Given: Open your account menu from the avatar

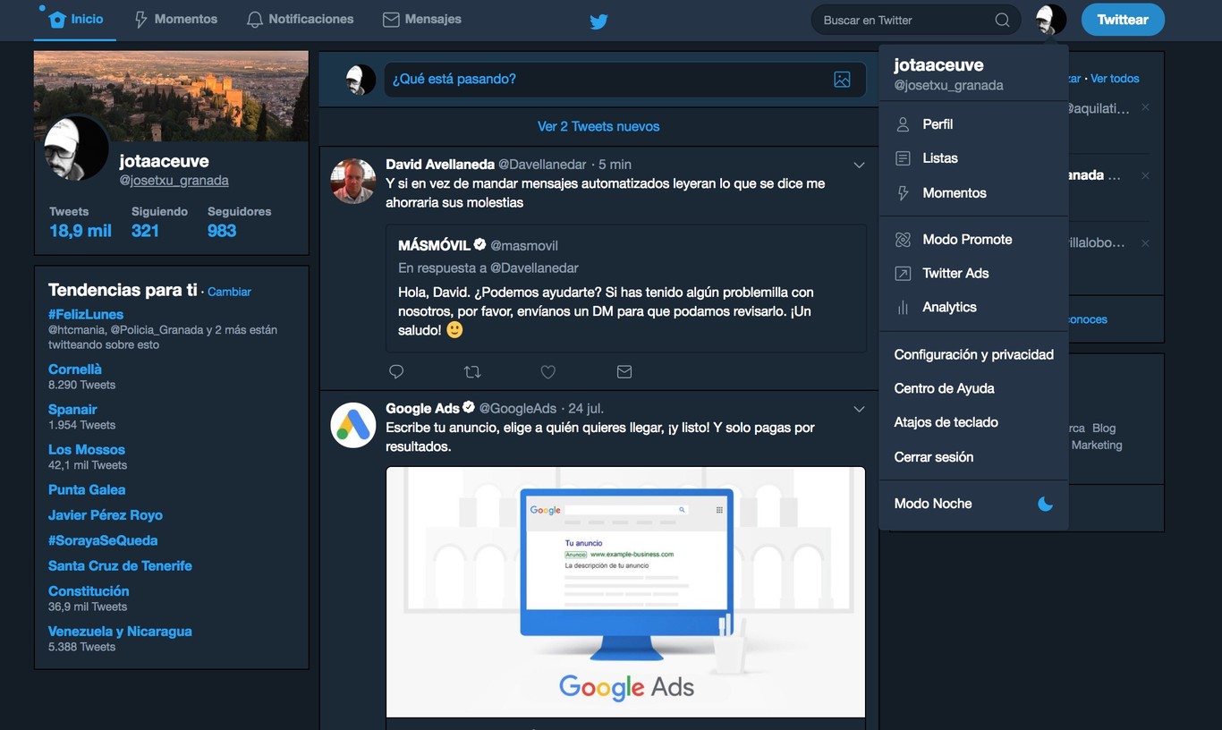Looking at the screenshot, I should coord(1049,19).
